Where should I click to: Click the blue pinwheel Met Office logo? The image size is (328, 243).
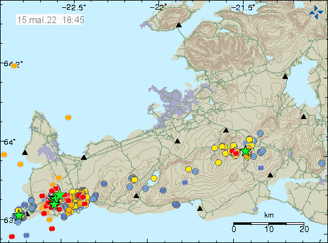[316, 12]
